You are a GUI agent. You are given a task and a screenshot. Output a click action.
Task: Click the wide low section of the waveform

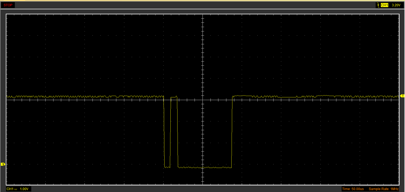[205, 167]
